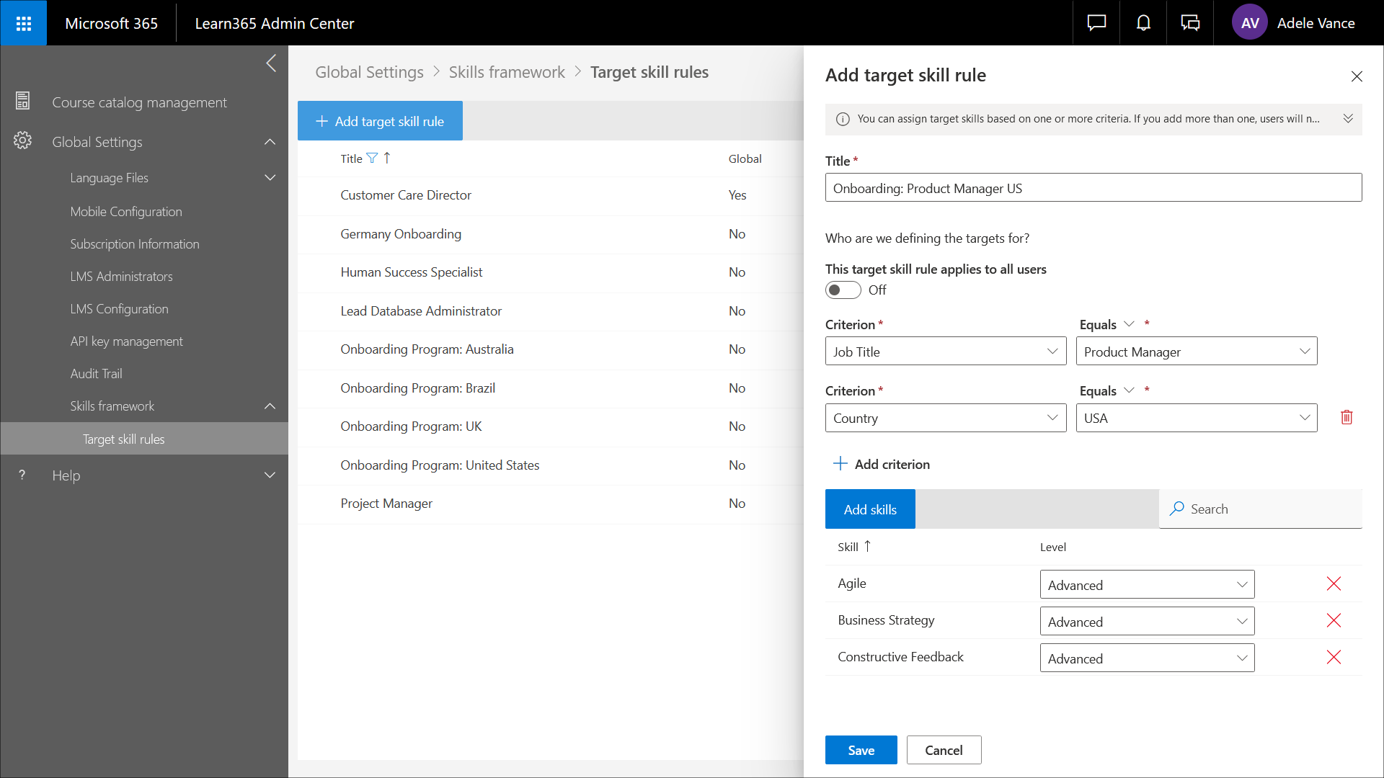
Task: Delete the Country criterion using the trash icon
Action: [x=1347, y=417]
